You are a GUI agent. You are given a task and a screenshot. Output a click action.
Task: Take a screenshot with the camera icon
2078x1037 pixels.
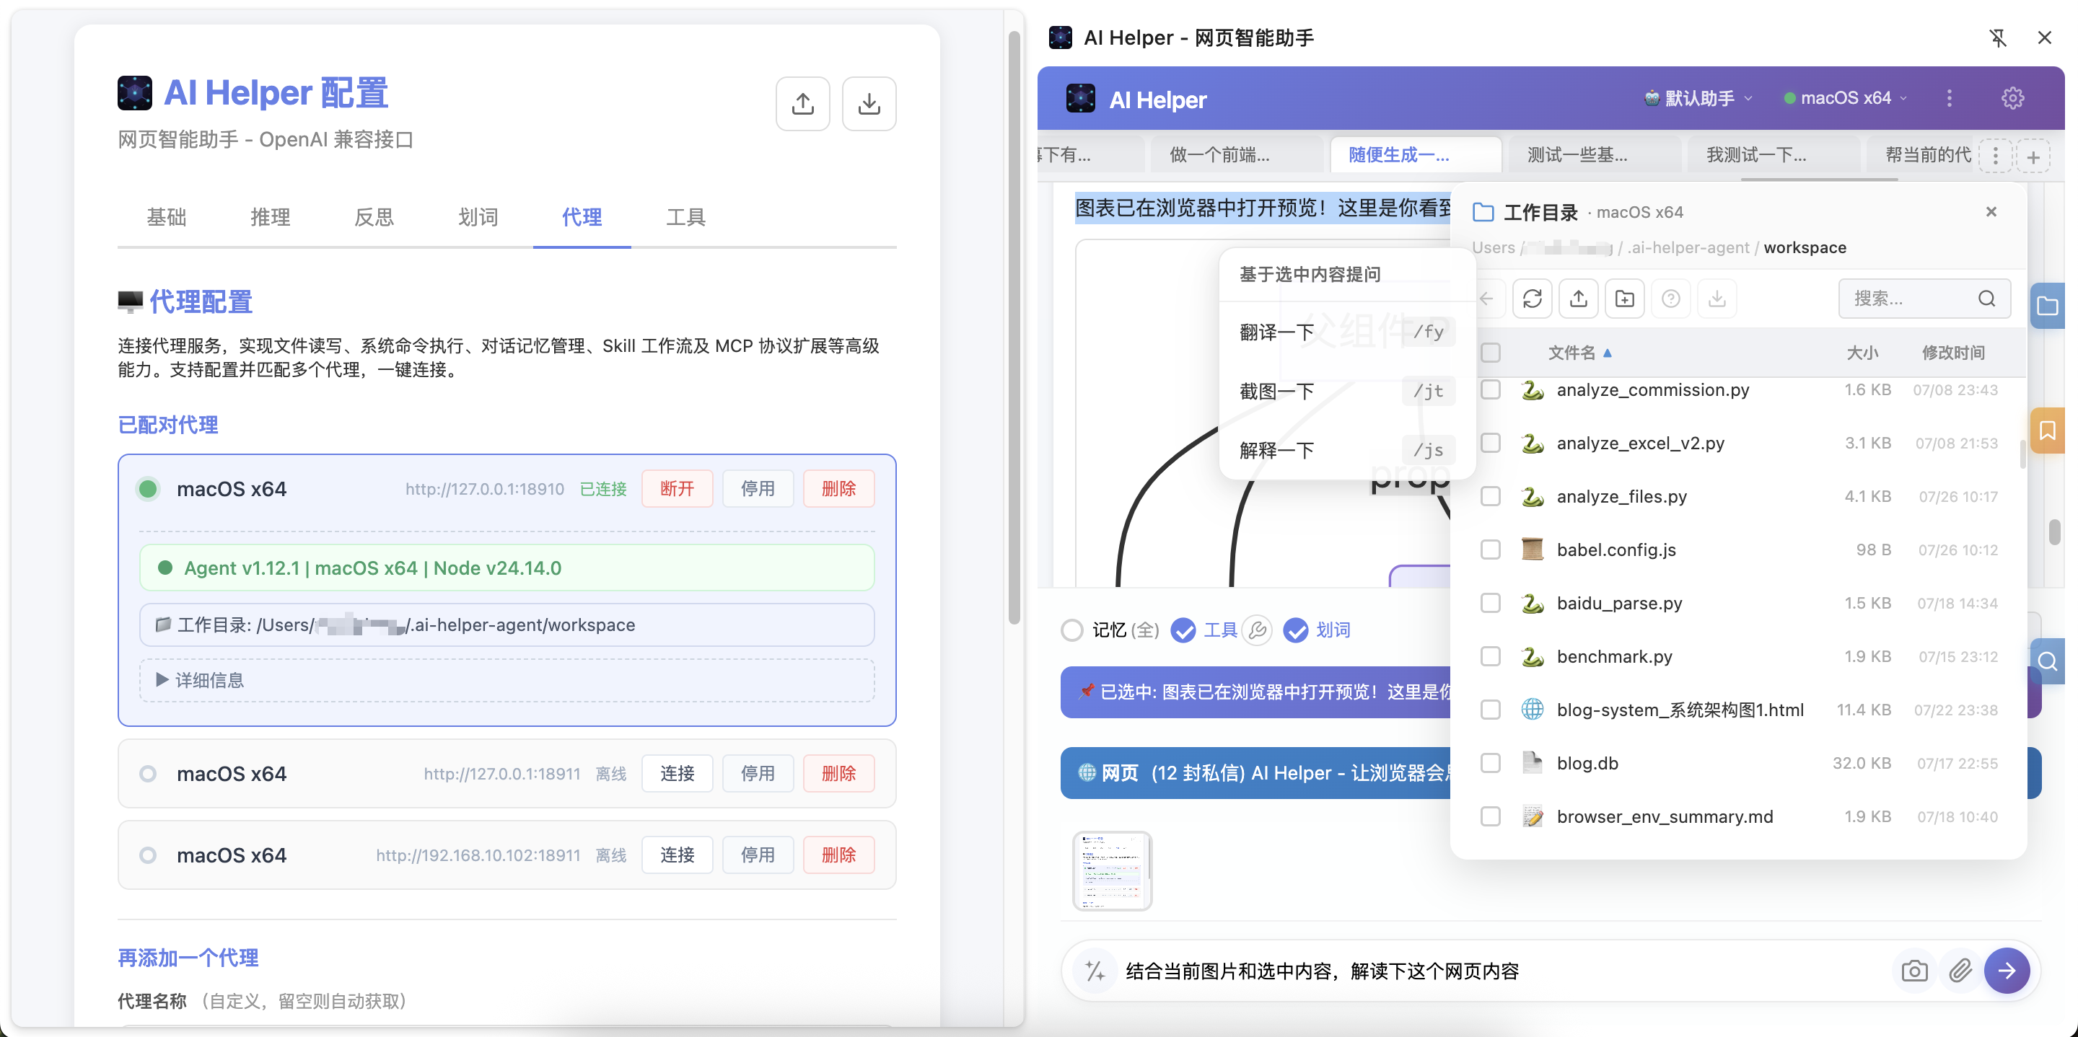pyautogui.click(x=1914, y=971)
